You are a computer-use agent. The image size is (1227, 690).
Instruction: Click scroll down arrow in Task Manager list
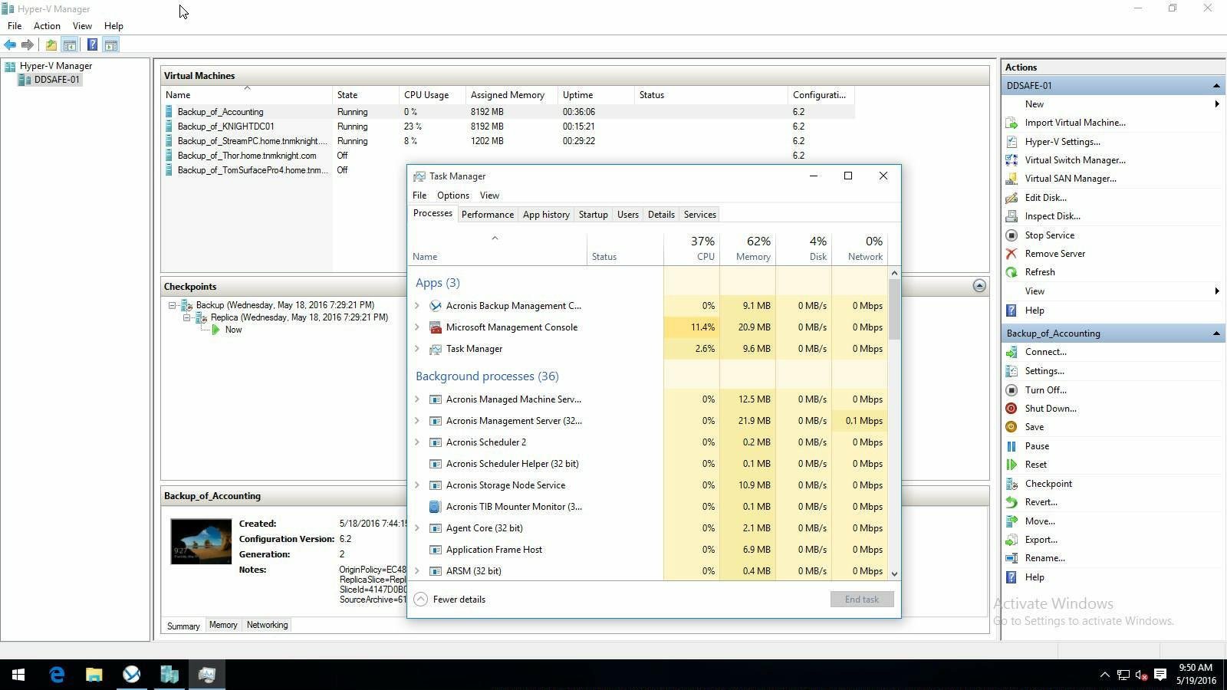[x=894, y=573]
